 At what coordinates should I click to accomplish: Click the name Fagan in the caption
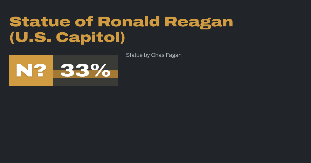coord(174,55)
